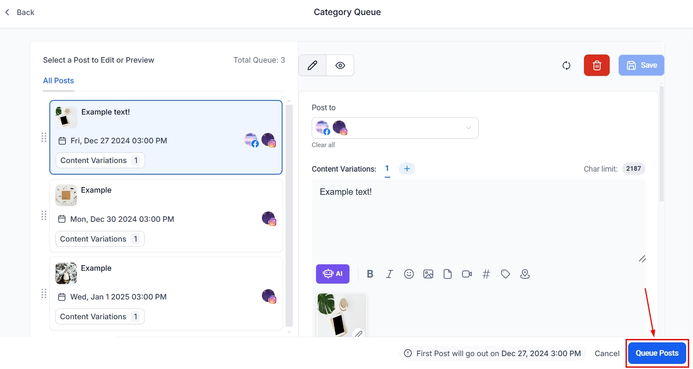
Task: Open the All Posts tab
Action: tap(58, 81)
